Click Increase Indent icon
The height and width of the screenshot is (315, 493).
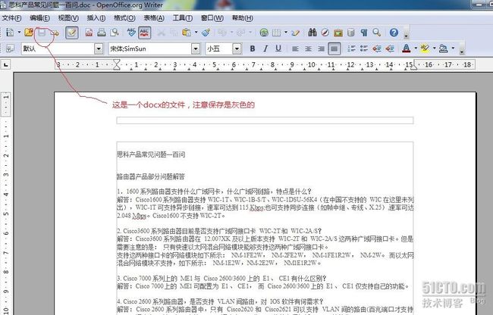[390, 48]
